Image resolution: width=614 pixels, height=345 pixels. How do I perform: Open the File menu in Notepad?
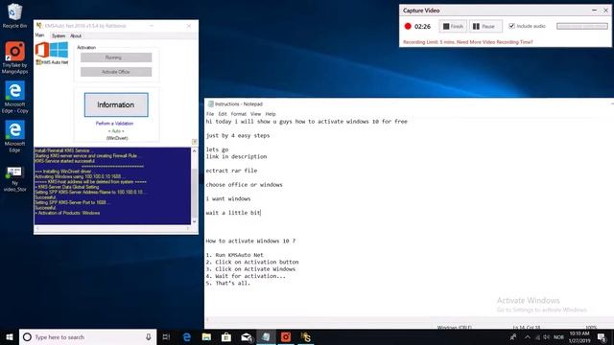pos(210,114)
